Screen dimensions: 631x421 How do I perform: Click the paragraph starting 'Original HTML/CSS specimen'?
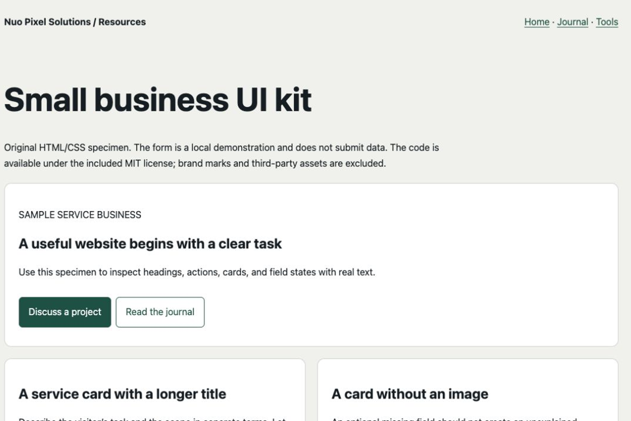click(221, 156)
